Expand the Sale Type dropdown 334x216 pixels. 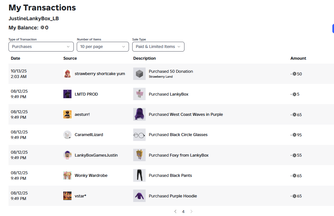pyautogui.click(x=158, y=47)
